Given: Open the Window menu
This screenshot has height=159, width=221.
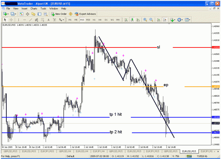Looking at the screenshot, I should [x=53, y=8].
